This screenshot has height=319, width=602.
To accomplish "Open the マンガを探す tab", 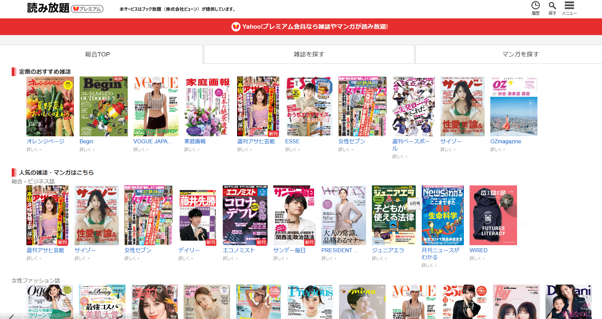I will point(520,54).
